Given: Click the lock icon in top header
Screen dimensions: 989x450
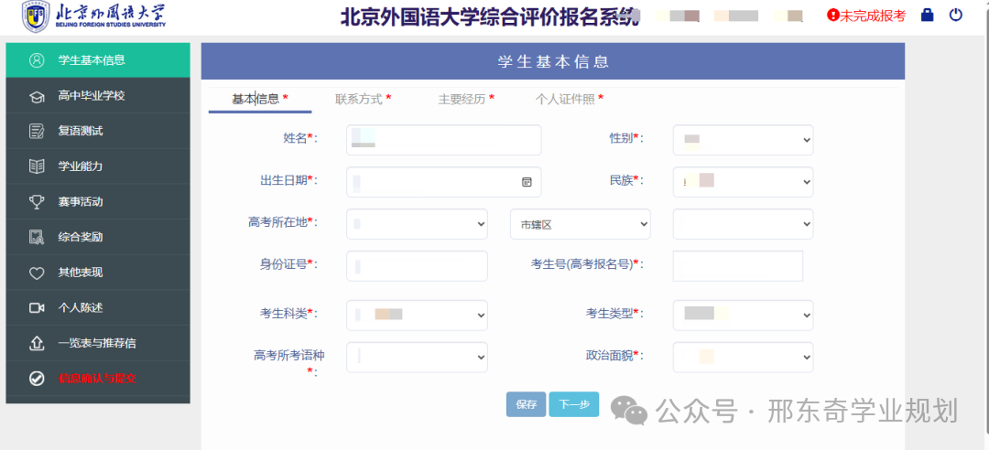Looking at the screenshot, I should pyautogui.click(x=927, y=15).
